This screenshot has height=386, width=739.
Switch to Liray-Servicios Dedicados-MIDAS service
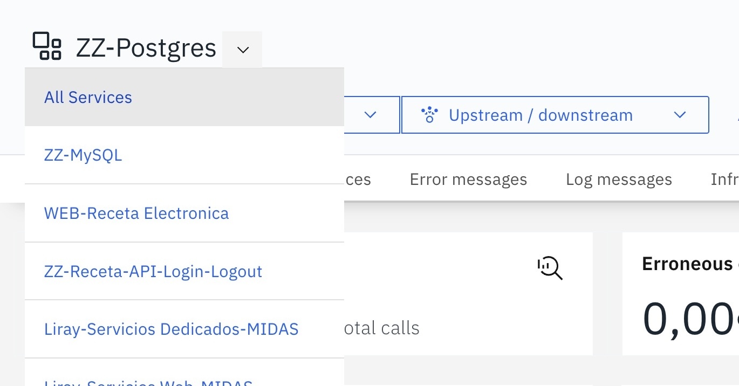[171, 329]
